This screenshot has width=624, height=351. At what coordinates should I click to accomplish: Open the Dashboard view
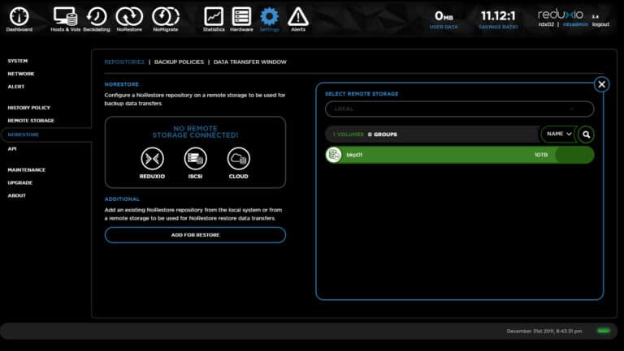(19, 19)
